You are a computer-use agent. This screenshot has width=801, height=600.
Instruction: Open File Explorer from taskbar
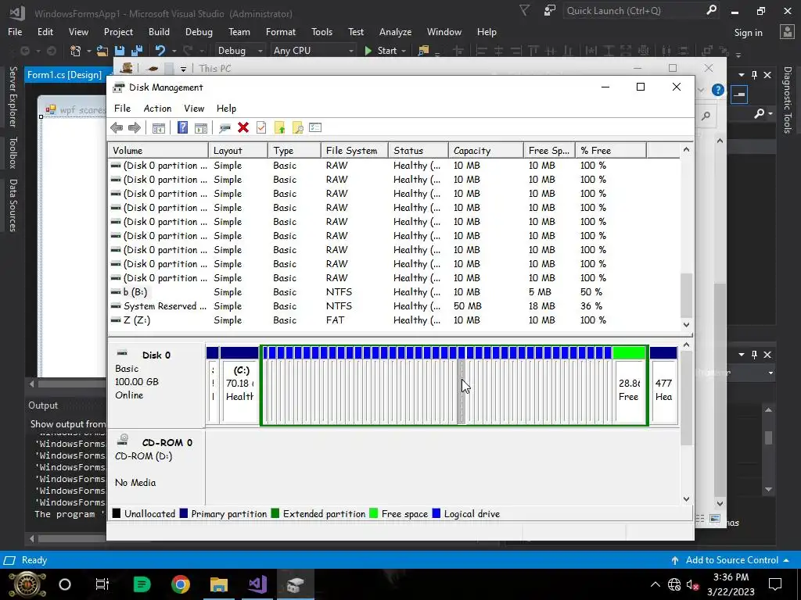[x=219, y=584]
